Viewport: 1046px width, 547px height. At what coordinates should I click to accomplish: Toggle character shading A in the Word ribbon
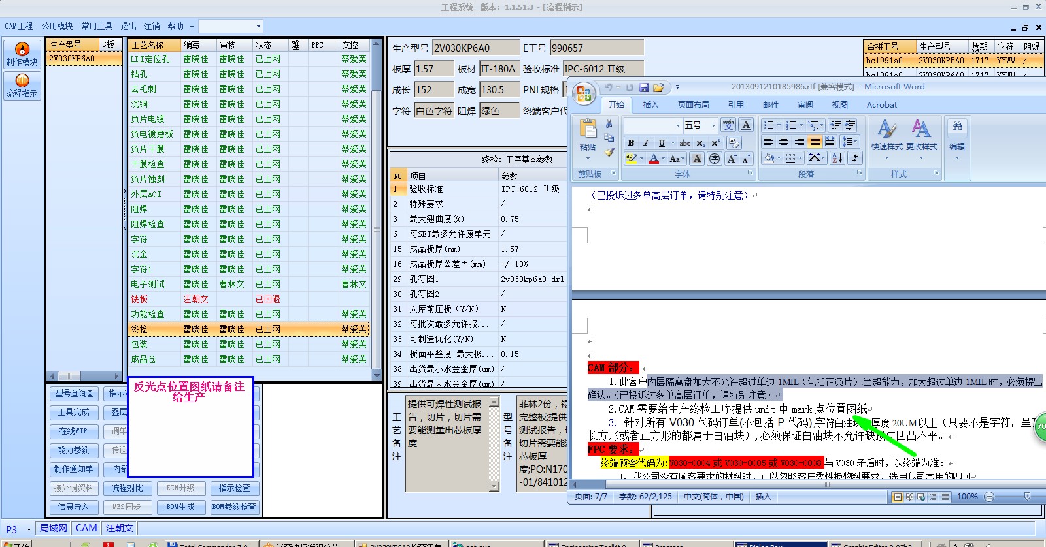click(x=697, y=159)
